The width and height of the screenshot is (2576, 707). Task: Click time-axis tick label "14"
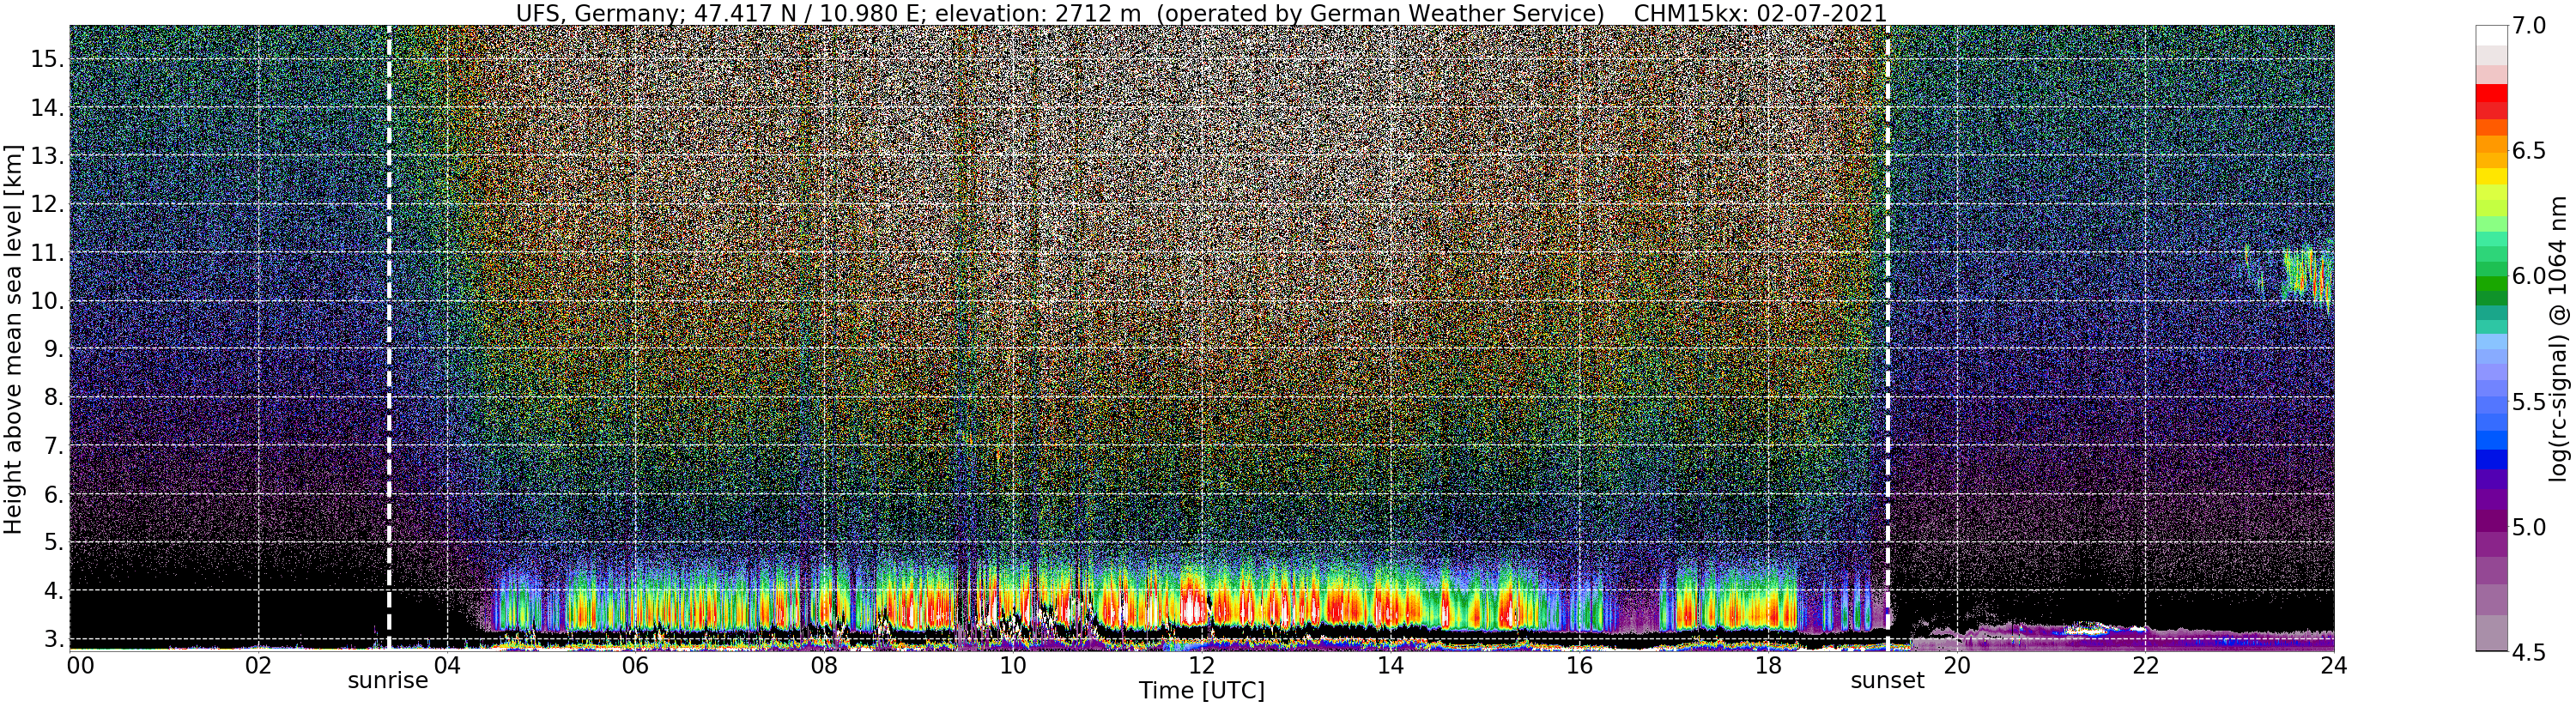pos(1390,665)
